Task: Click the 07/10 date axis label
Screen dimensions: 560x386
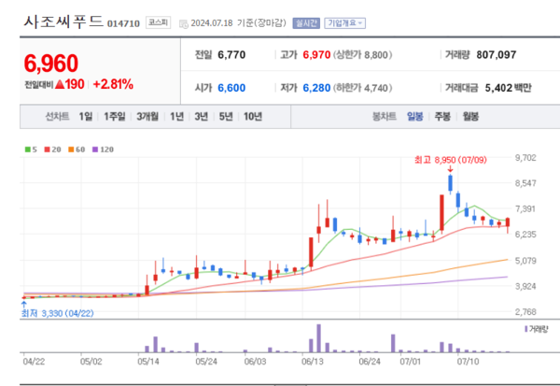Action: point(469,362)
